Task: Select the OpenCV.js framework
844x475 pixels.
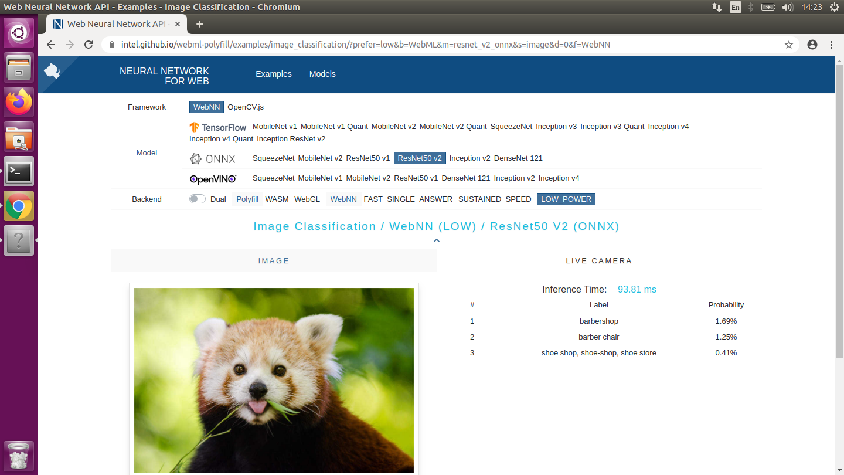Action: point(246,107)
